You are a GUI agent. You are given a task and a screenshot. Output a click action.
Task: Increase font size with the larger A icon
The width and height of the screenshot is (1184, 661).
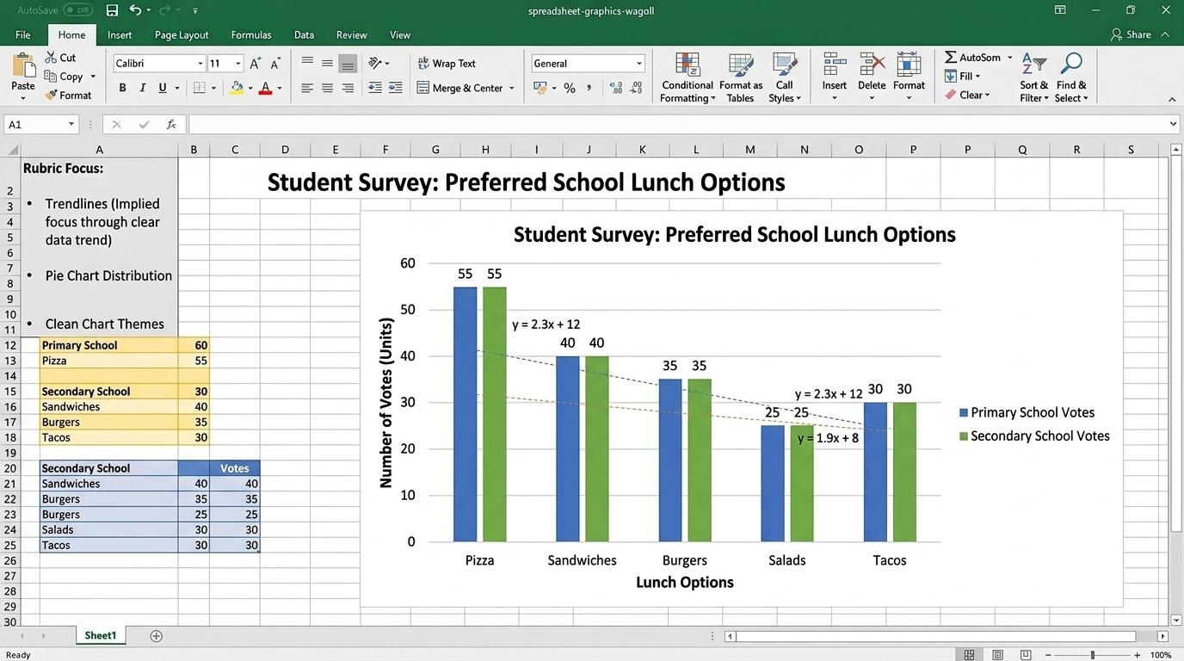click(x=255, y=64)
